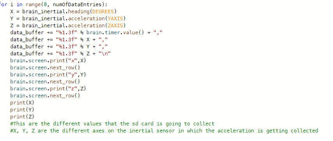The height and width of the screenshot is (141, 333).
Task: Click the comment about sd card values
Action: (x=112, y=123)
